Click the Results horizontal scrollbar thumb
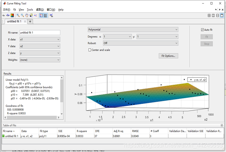 pyautogui.click(x=32, y=117)
